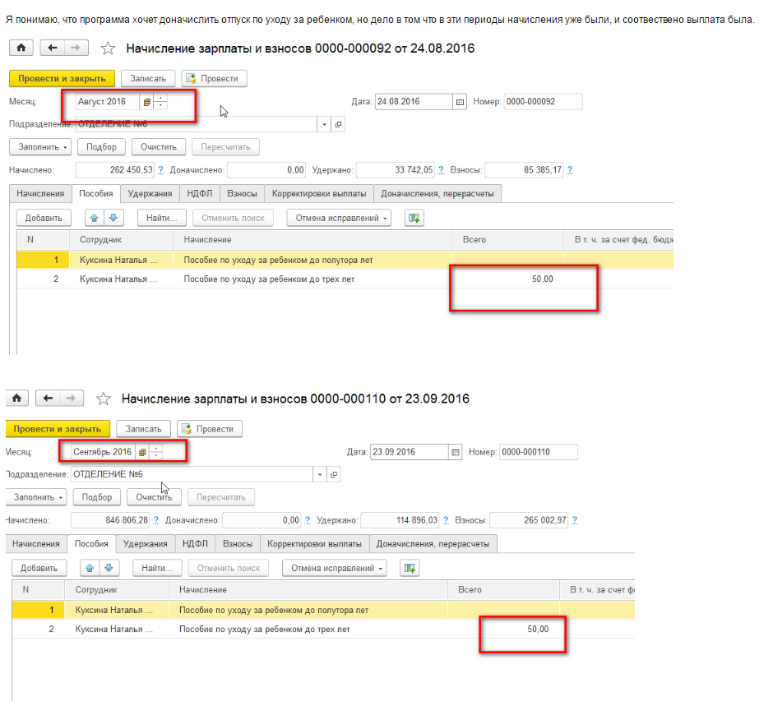The image size is (773, 701).
Task: Open month picker beside Сентябрь 2016
Action: point(142,452)
